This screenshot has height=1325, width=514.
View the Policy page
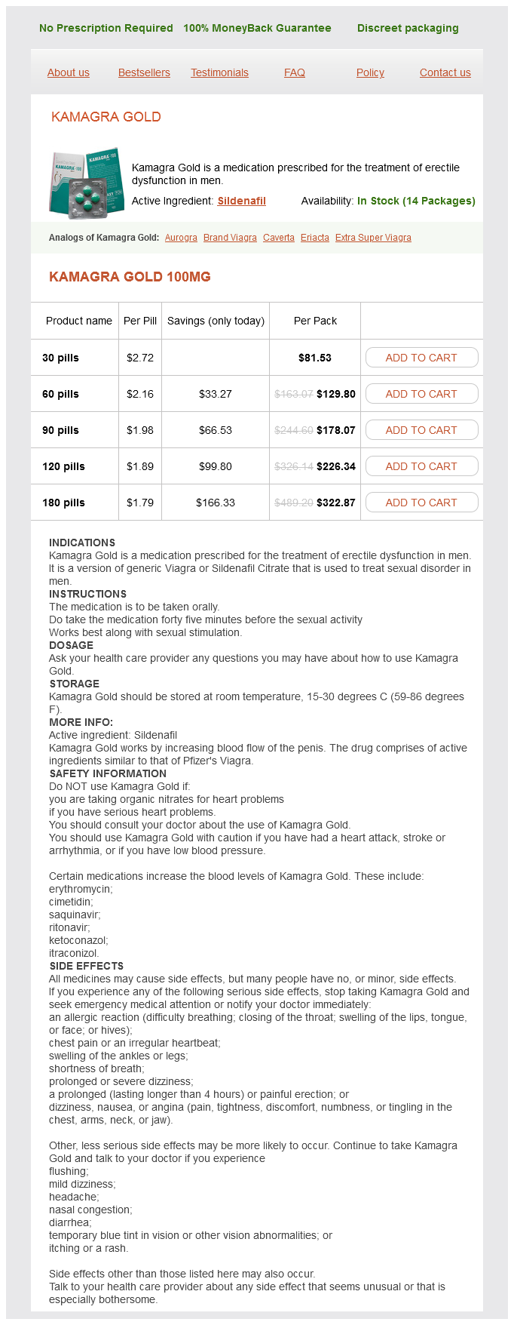click(x=370, y=72)
